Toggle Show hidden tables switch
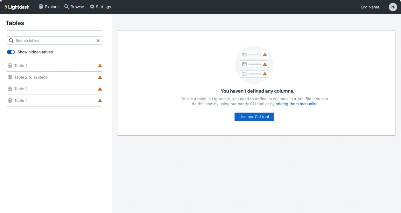Viewport: 401px width, 213px height. click(11, 52)
